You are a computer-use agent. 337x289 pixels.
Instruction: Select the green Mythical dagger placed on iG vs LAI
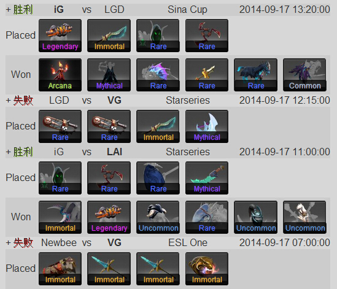pyautogui.click(x=207, y=178)
